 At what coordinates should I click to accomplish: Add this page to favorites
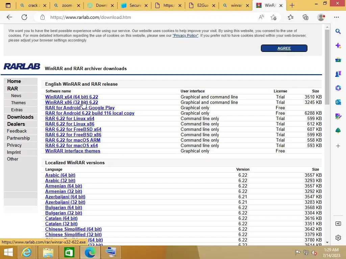(273, 17)
